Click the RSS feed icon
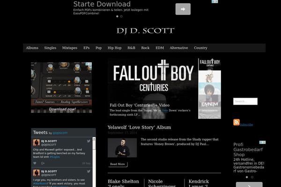 (237, 122)
